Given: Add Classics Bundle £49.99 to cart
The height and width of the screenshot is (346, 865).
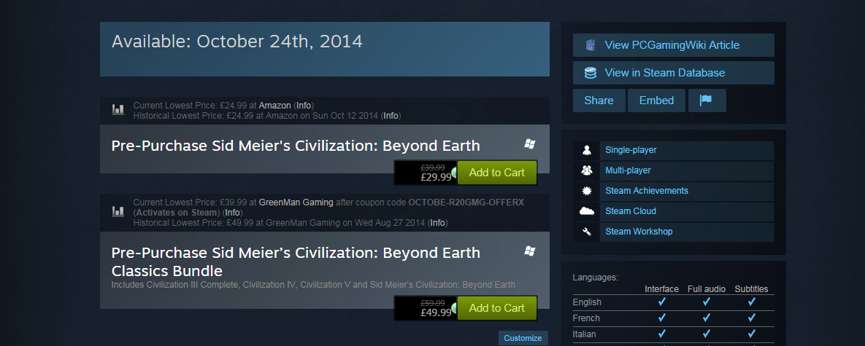Looking at the screenshot, I should [x=496, y=308].
